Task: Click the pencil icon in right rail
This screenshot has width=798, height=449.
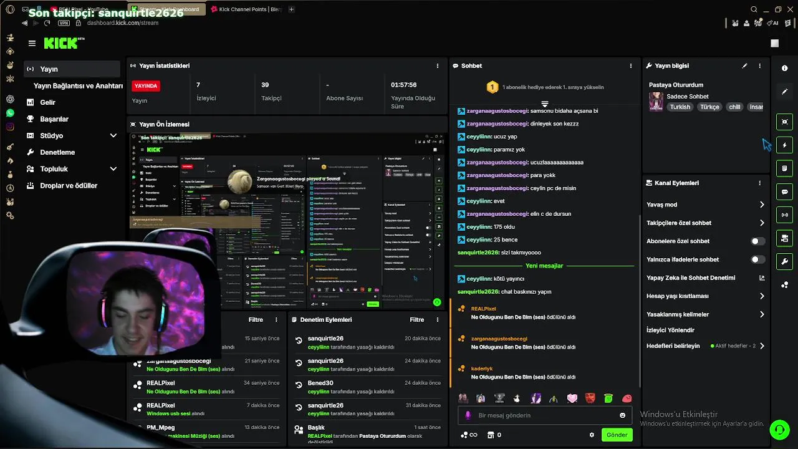Action: (785, 92)
